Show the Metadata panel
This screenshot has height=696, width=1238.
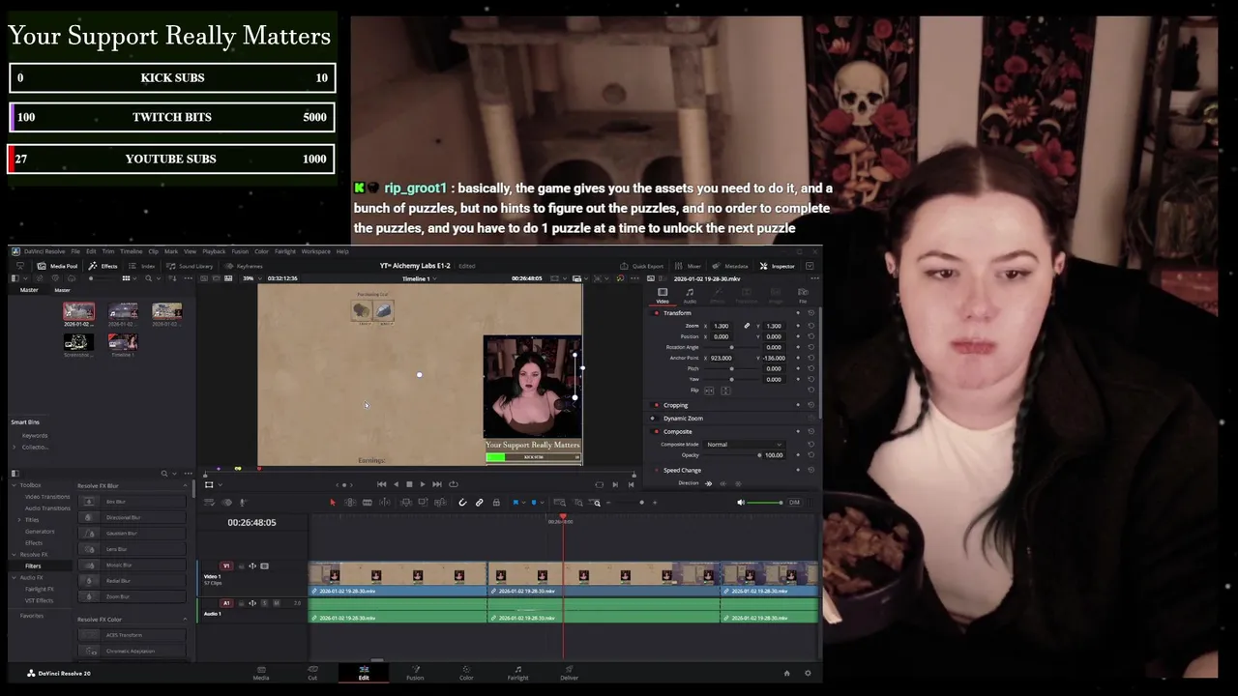[730, 266]
